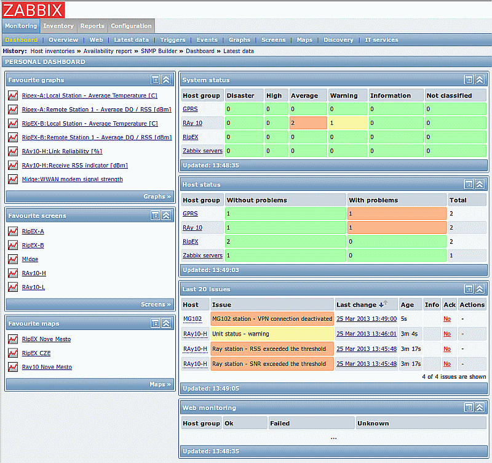This screenshot has width=492, height=463.
Task: Open the Host status widget menu icon
Action: tap(469, 184)
